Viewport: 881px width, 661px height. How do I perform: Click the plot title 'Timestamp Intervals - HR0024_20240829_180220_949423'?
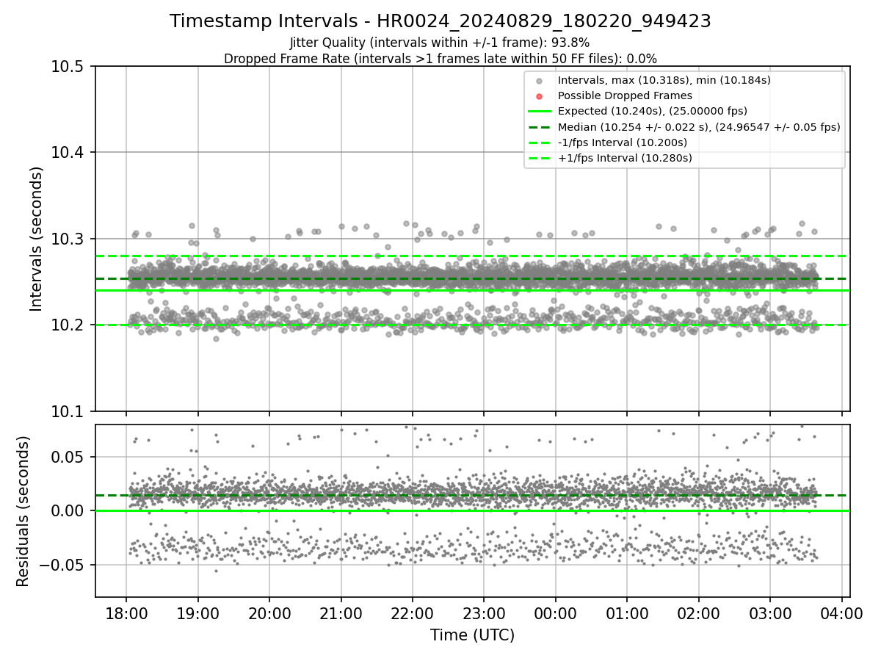[440, 21]
